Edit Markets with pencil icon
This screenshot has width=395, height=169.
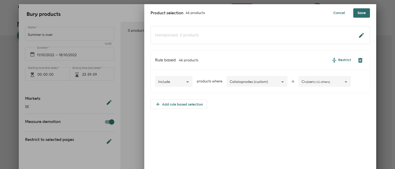[x=109, y=102]
